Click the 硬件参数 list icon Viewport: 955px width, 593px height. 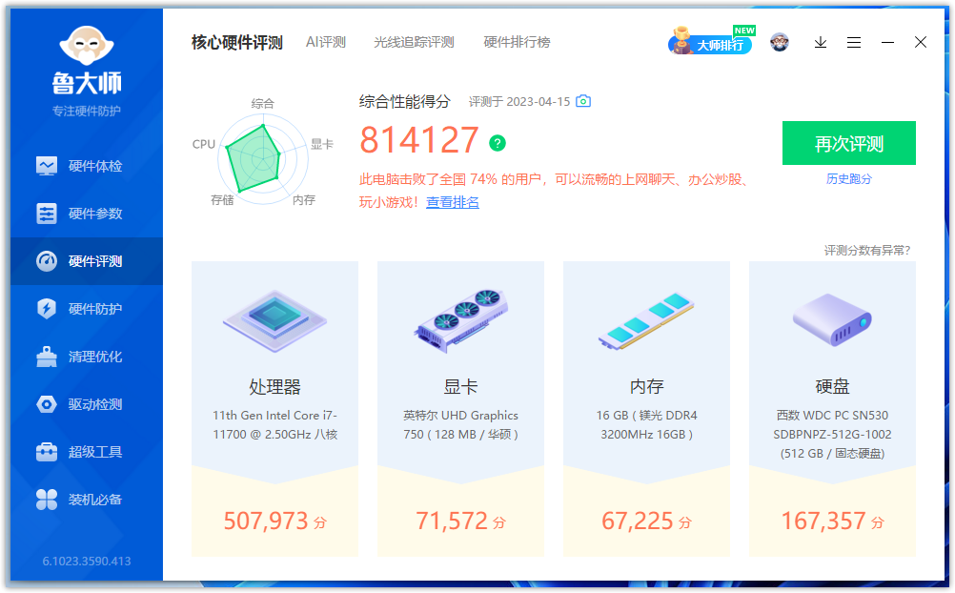click(47, 214)
